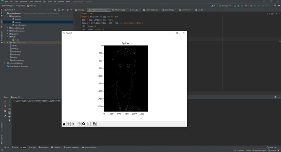
Task: Open the Navigate menu
Action: (x=23, y=1)
